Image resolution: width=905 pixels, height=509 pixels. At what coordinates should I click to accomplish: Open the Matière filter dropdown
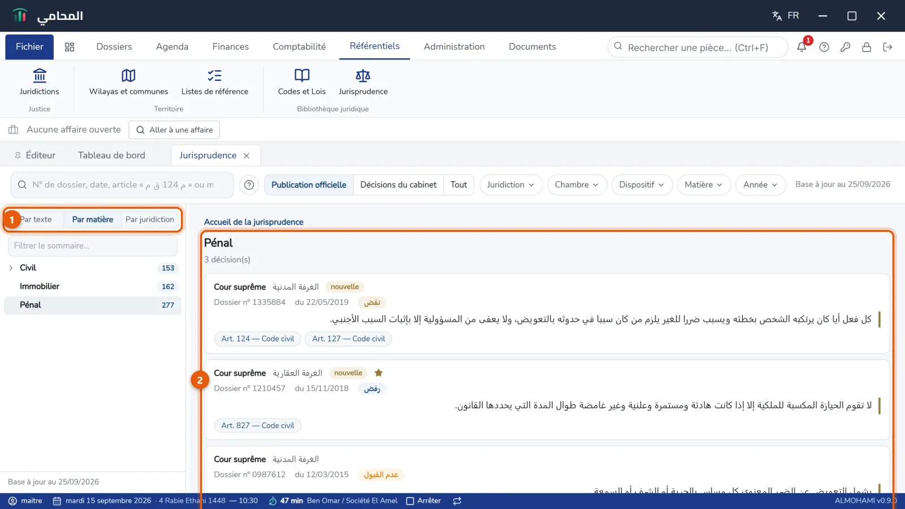click(704, 185)
